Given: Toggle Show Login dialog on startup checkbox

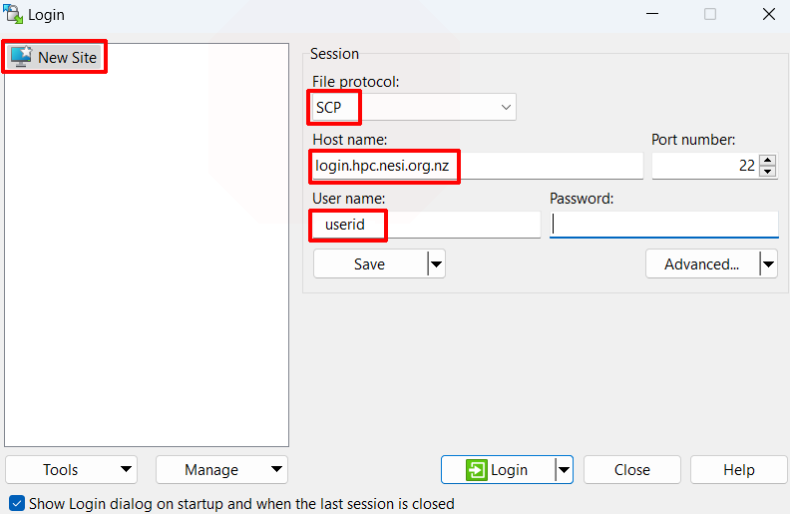Looking at the screenshot, I should click(16, 503).
